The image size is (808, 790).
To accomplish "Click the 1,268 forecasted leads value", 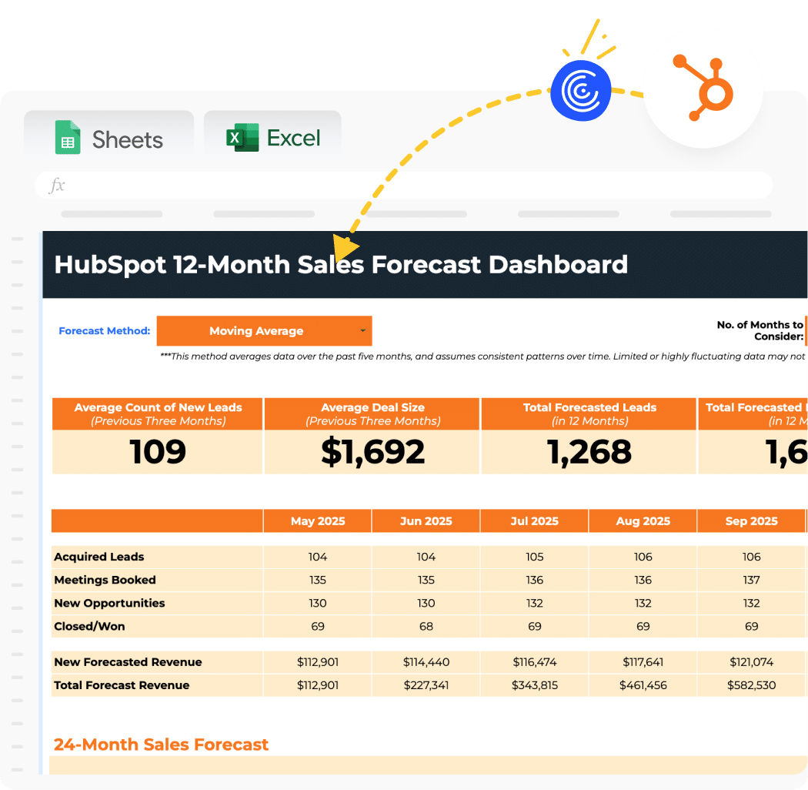I will click(589, 452).
